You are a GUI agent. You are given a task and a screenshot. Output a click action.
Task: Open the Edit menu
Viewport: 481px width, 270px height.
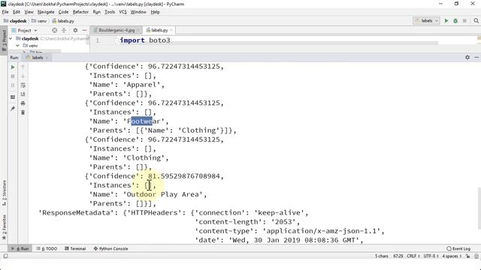point(17,12)
